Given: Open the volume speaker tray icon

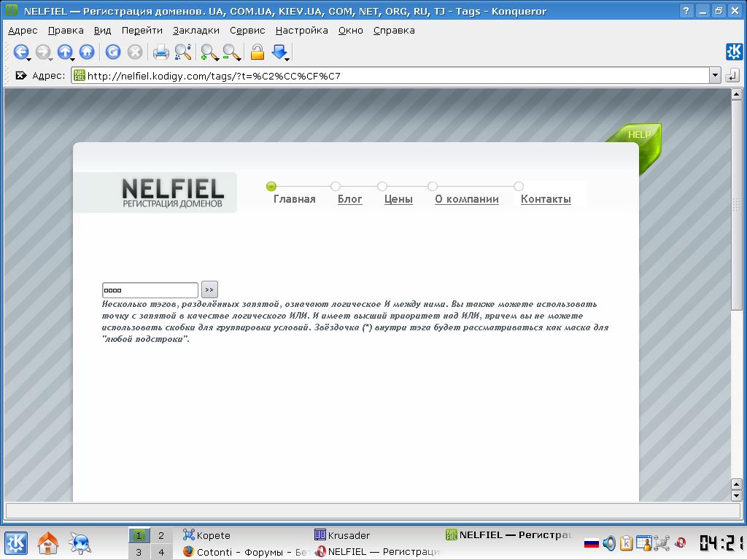Looking at the screenshot, I should coord(609,542).
